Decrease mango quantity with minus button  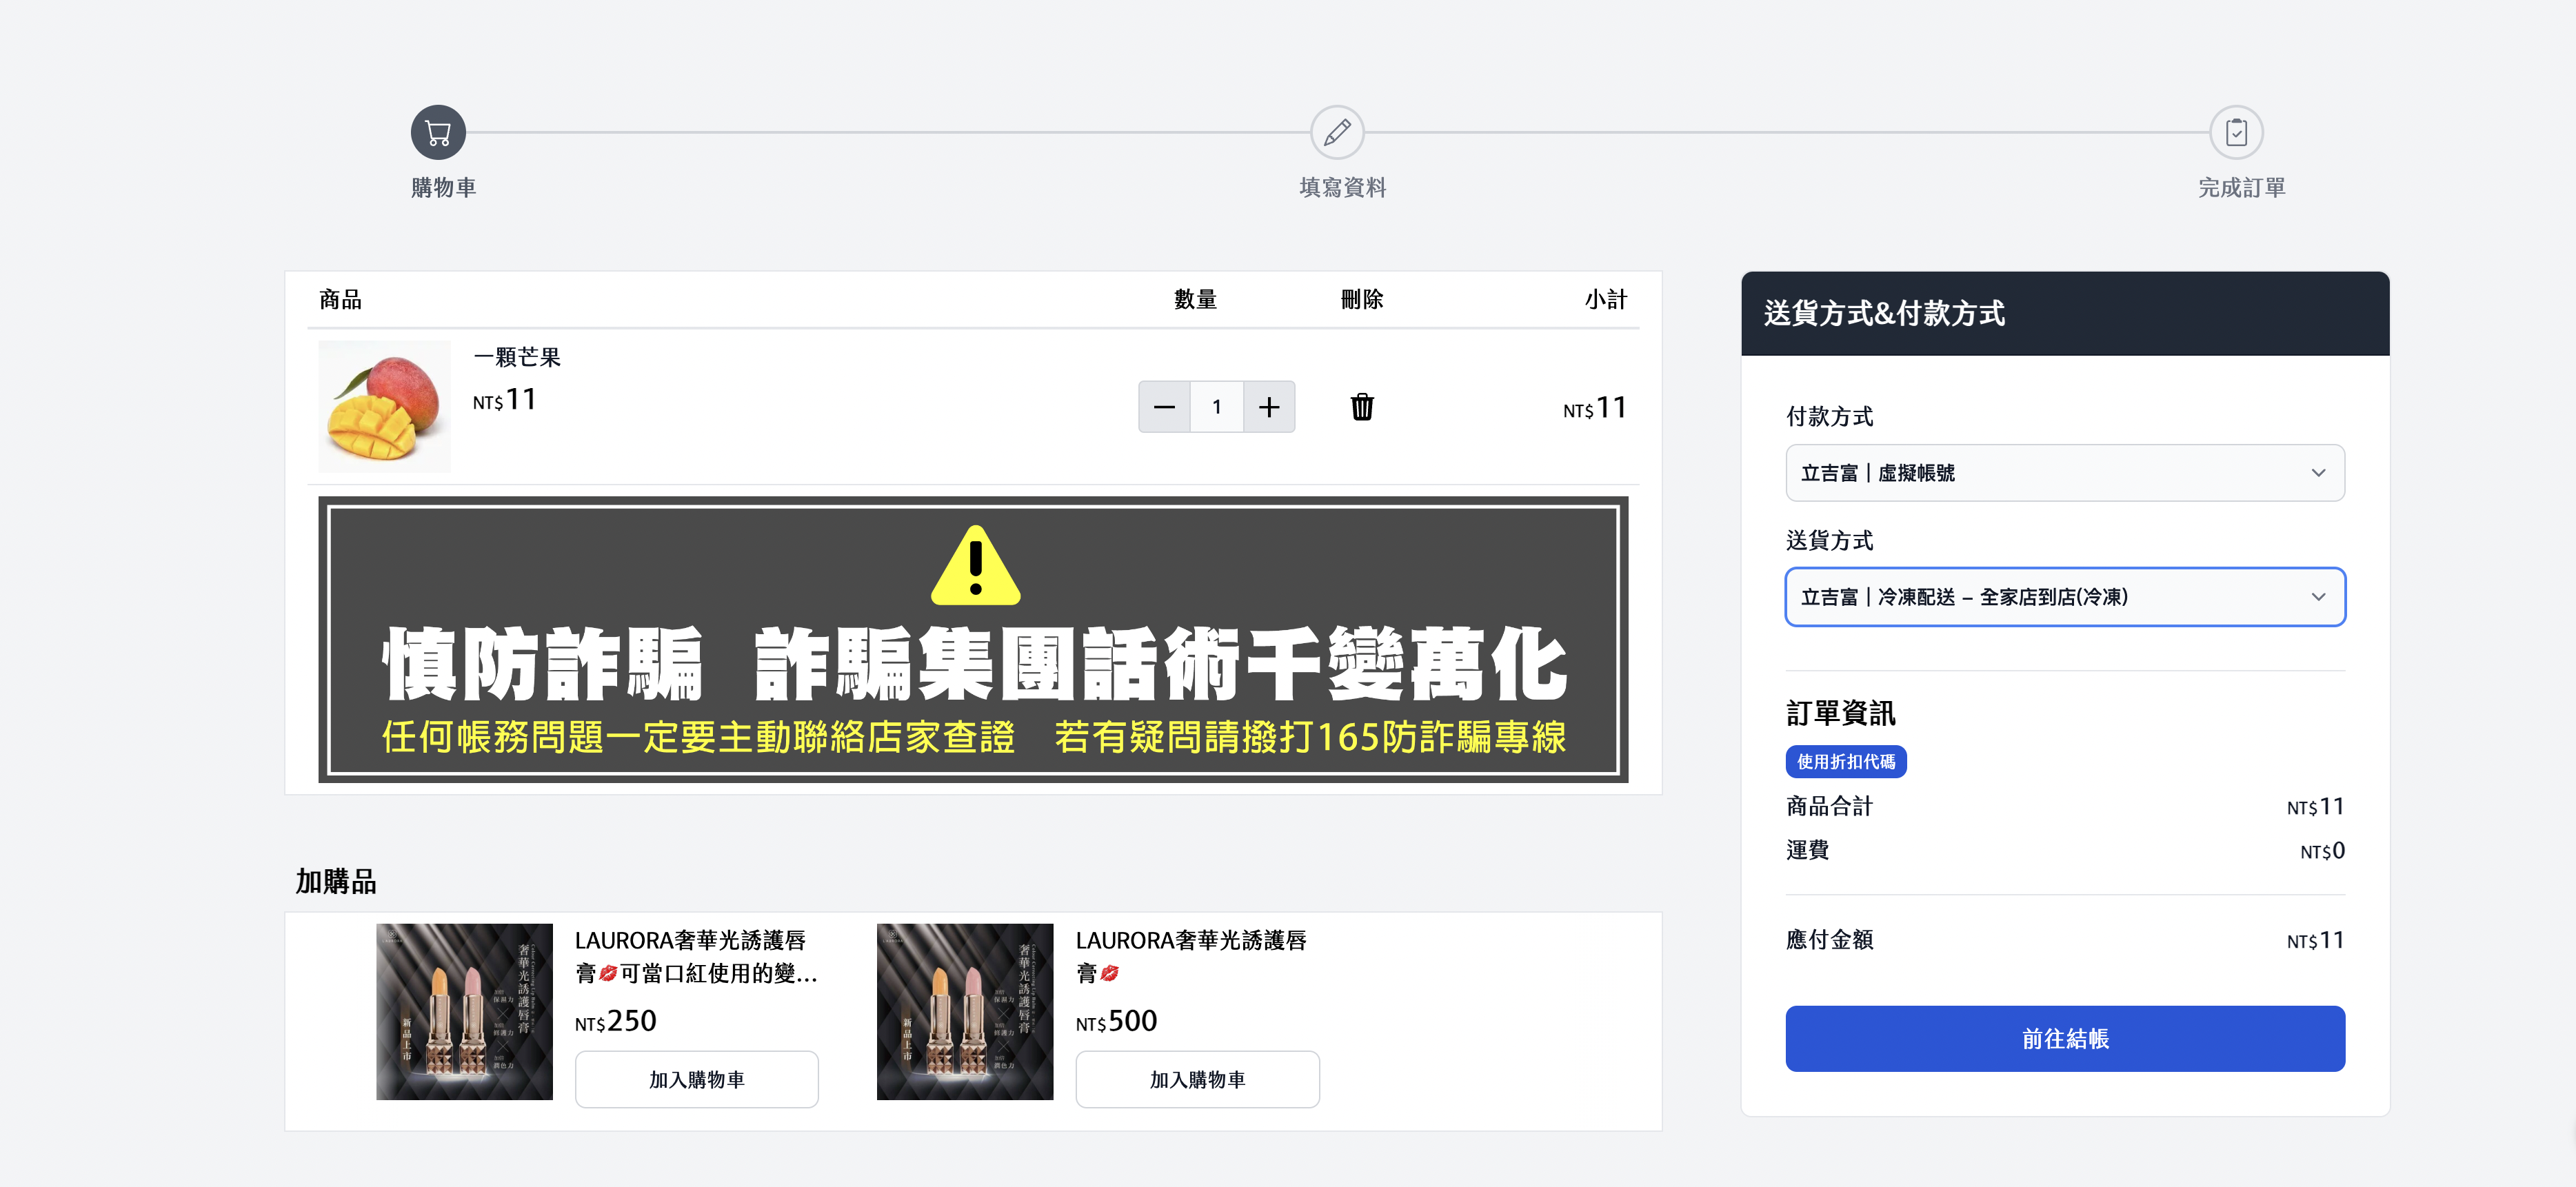[x=1164, y=407]
